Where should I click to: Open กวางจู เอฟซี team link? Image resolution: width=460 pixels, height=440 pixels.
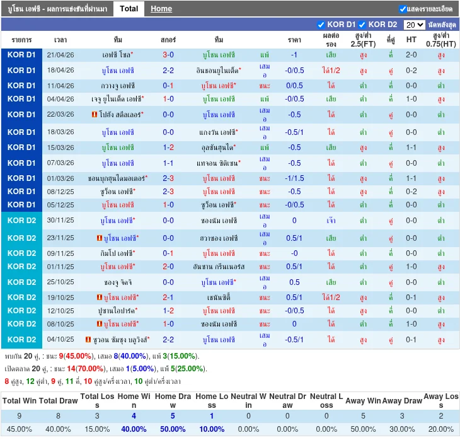coord(117,86)
